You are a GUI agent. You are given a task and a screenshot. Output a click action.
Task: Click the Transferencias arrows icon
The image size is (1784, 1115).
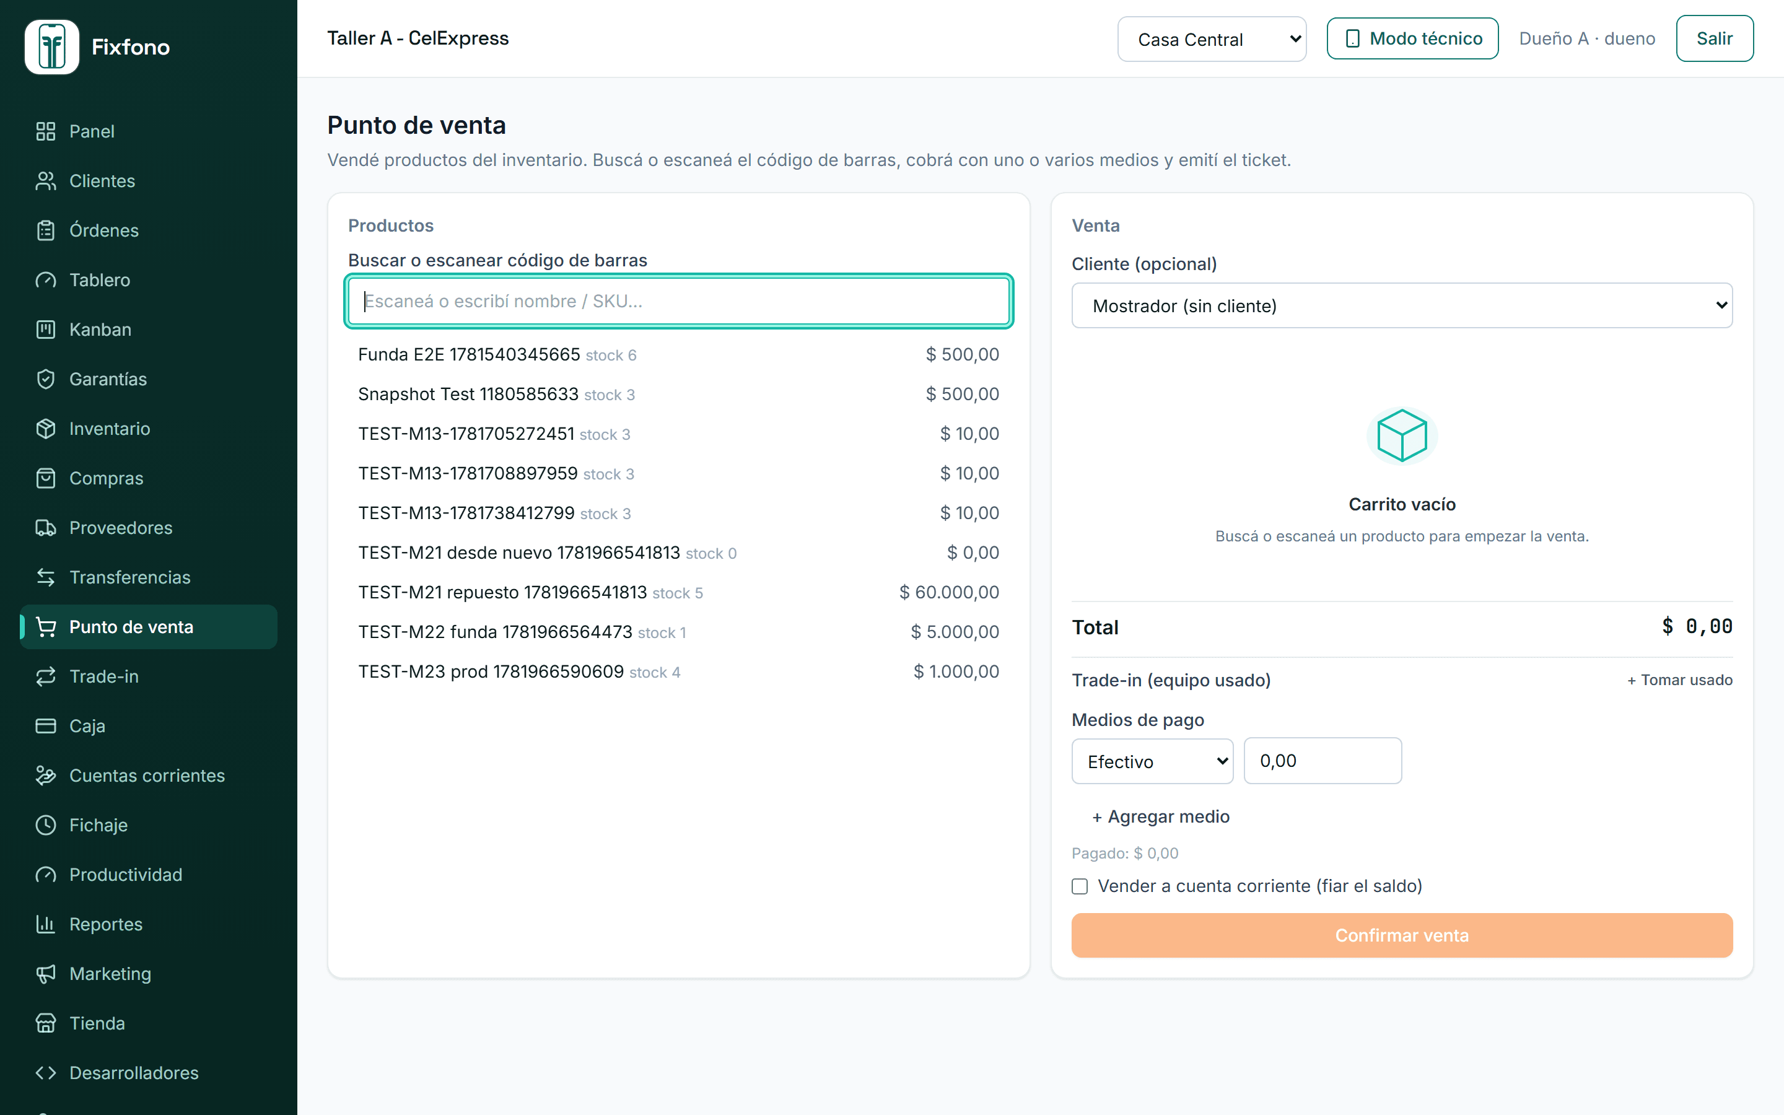point(46,577)
